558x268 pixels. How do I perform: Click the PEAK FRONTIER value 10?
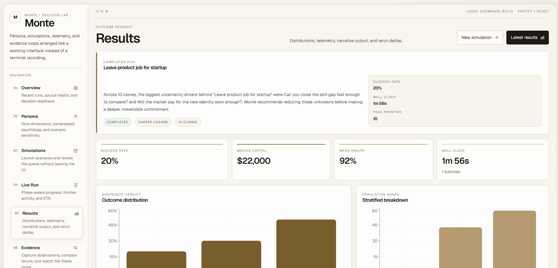pos(375,119)
